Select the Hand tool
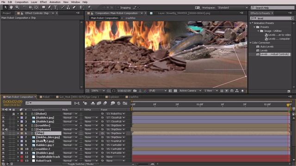Viewport: 296px width, 166px height. pyautogui.click(x=11, y=7)
